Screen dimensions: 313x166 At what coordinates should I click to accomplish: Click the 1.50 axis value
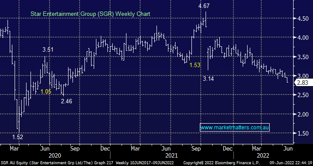coord(303,133)
